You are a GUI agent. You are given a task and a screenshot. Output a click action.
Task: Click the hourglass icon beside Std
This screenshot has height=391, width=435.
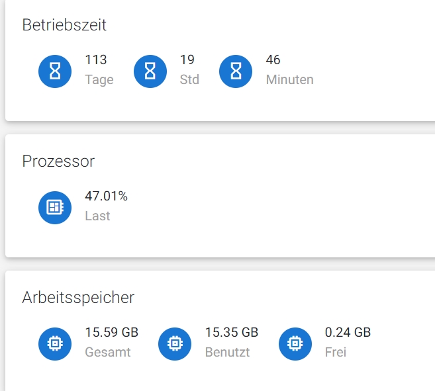coord(150,71)
